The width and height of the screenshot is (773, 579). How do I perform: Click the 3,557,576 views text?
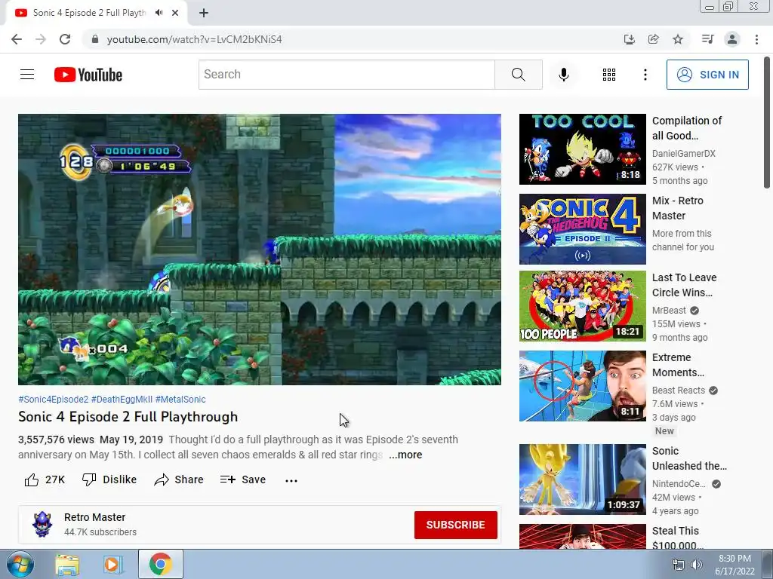coord(56,440)
